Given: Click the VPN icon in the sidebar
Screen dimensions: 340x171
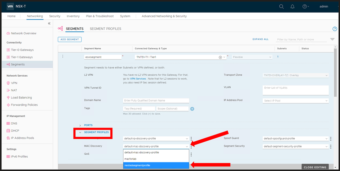Looking at the screenshot, I should coord(8,83).
